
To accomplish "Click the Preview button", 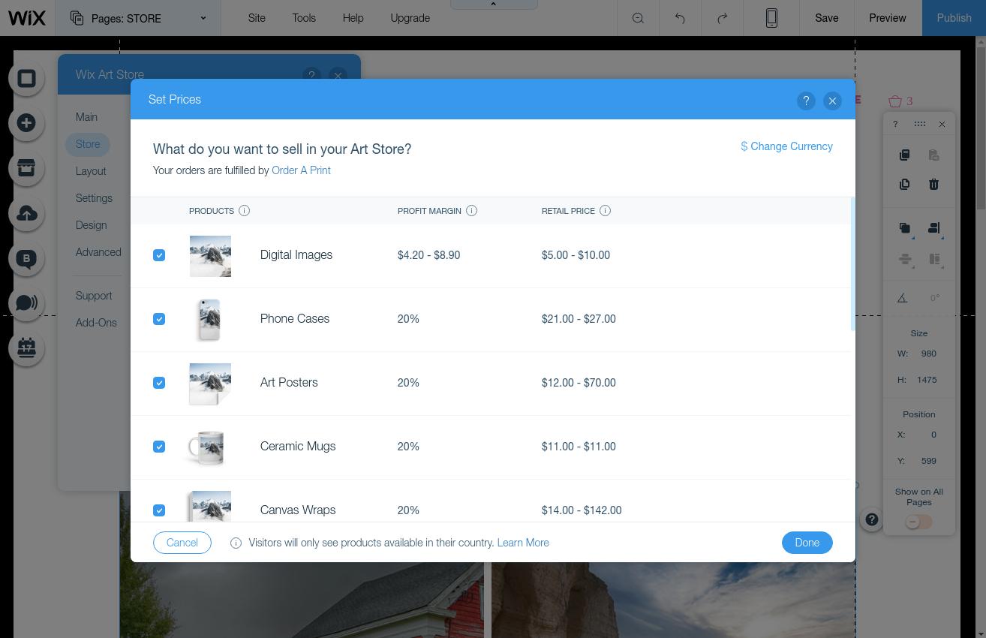I will (x=888, y=18).
